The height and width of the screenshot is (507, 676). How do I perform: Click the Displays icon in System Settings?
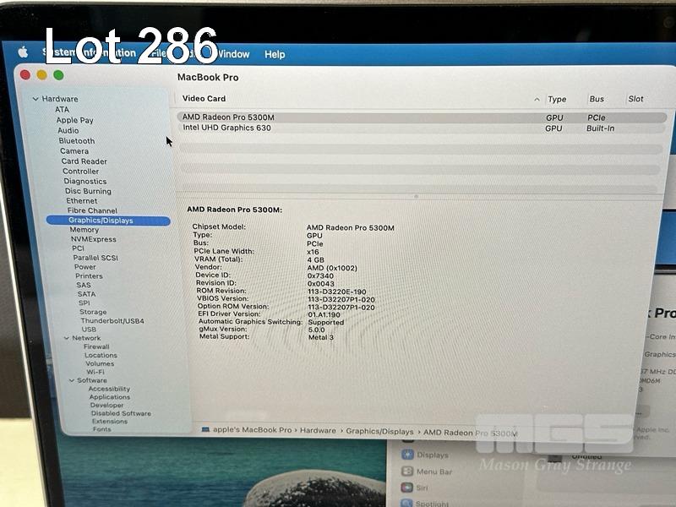pos(407,455)
